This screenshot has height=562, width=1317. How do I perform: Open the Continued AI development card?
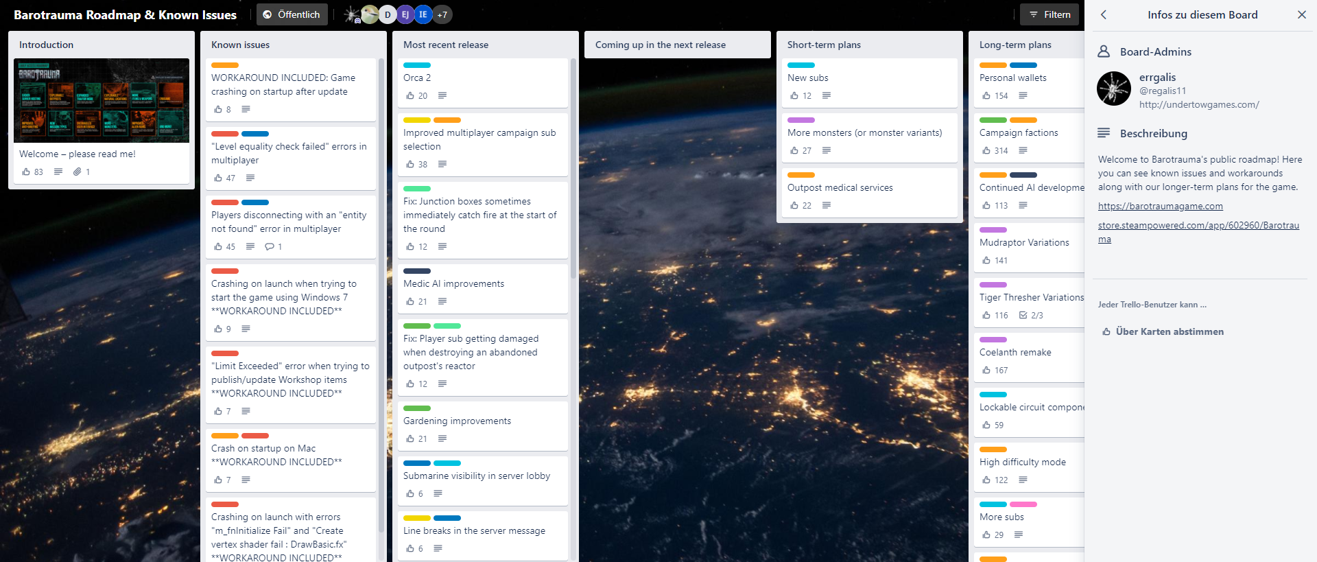(1029, 192)
